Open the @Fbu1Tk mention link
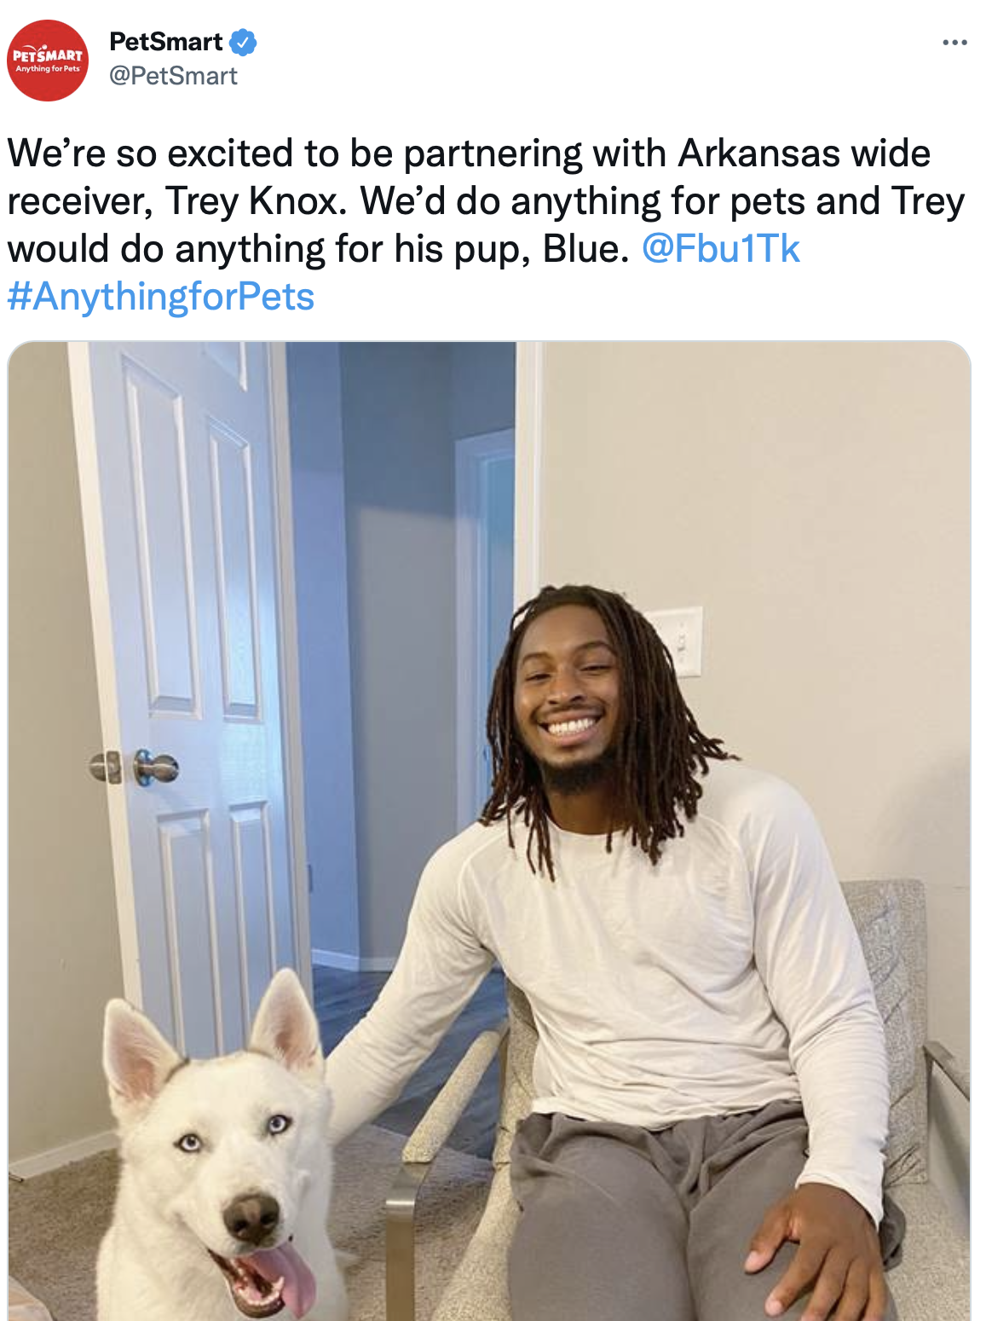 (720, 249)
